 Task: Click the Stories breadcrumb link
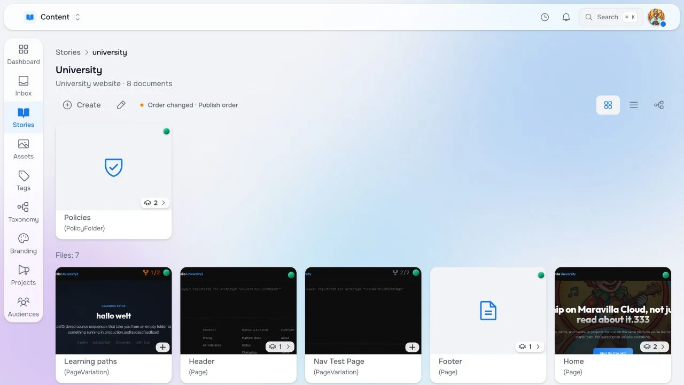(x=68, y=52)
